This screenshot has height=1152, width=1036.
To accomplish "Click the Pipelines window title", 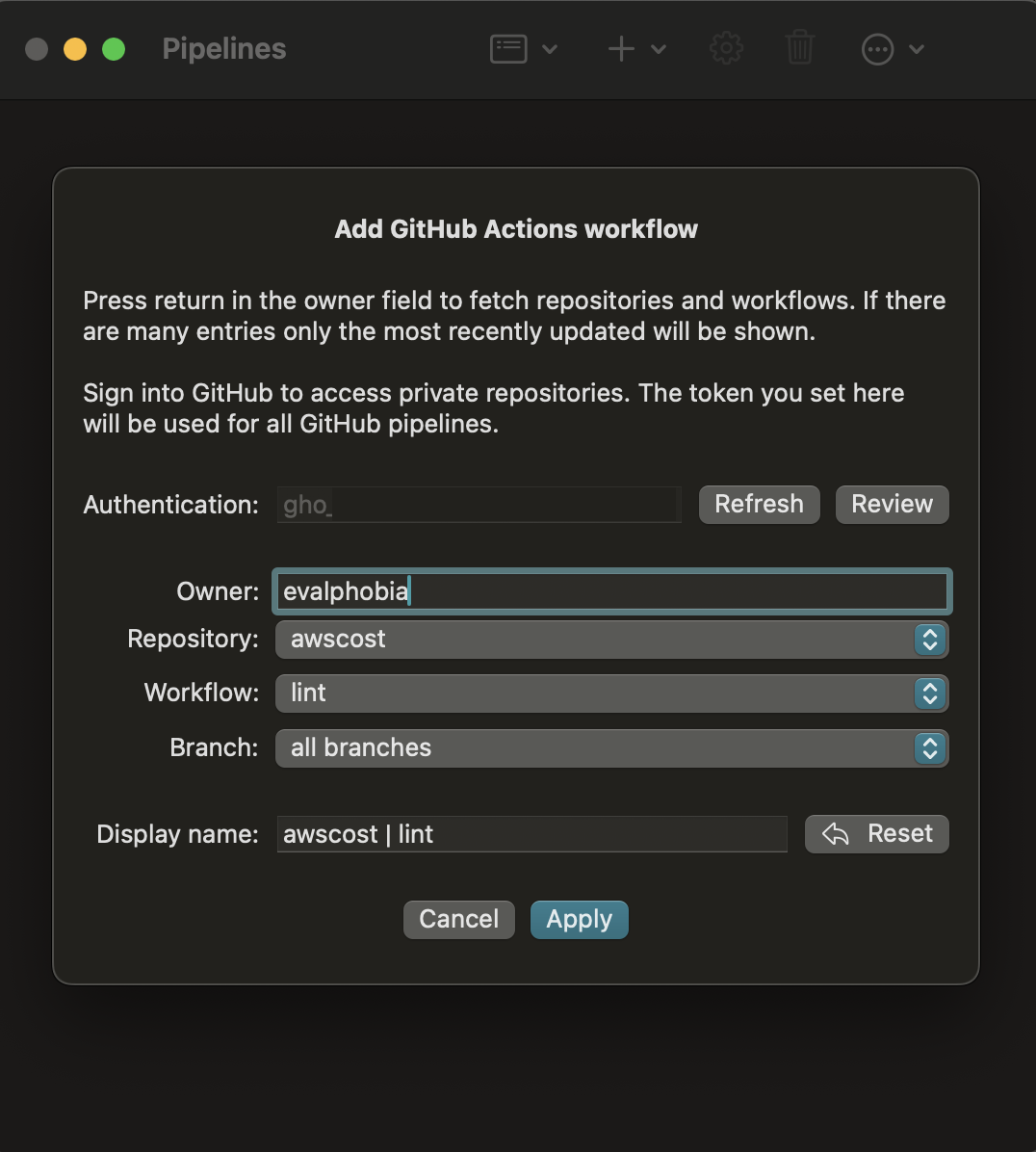I will click(x=224, y=49).
